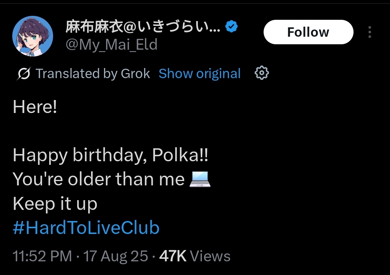
Task: Click the @My_Mai_Eld handle
Action: pos(111,45)
